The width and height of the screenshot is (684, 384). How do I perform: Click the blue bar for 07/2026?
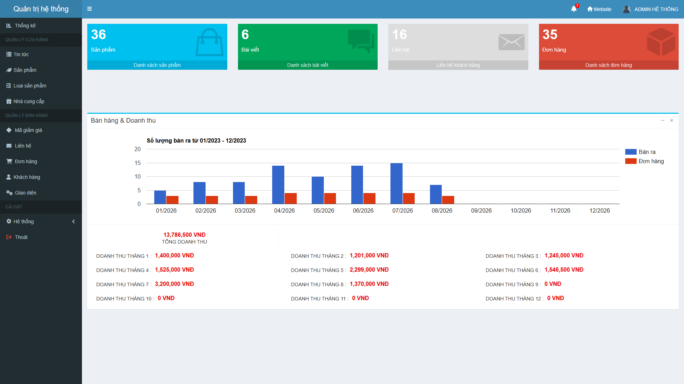[397, 183]
